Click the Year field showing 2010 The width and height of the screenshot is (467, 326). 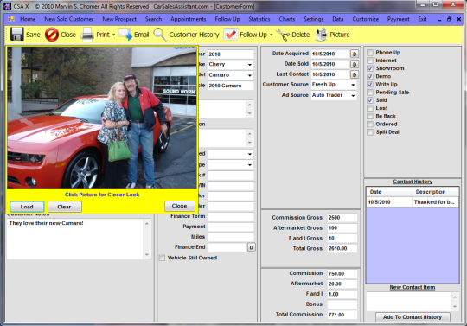click(231, 54)
